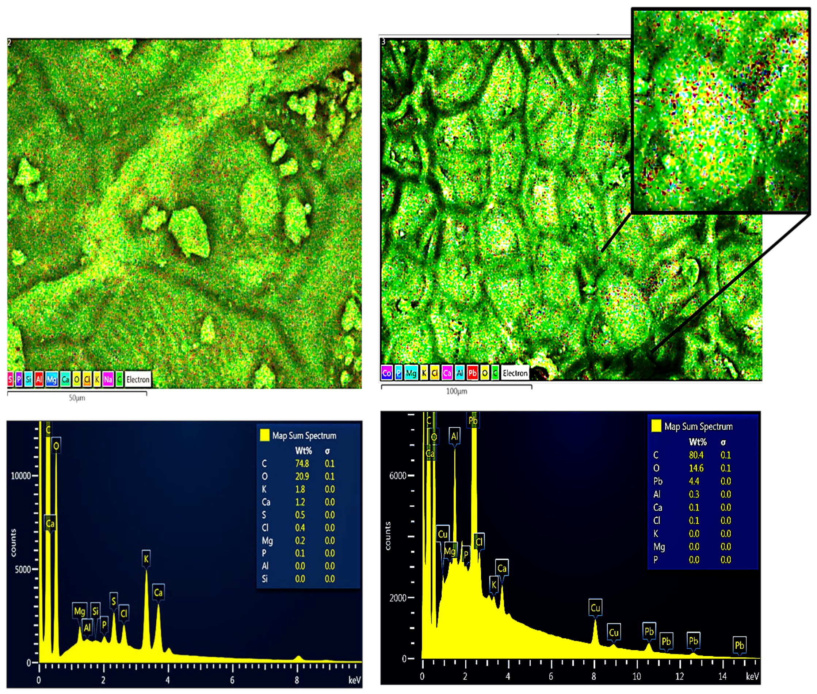Click the K peak label in the right spectrum
This screenshot has width=817, height=694.
[494, 585]
